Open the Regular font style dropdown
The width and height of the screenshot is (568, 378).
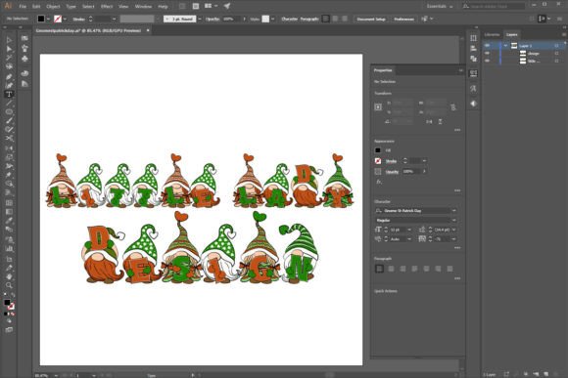pyautogui.click(x=453, y=220)
